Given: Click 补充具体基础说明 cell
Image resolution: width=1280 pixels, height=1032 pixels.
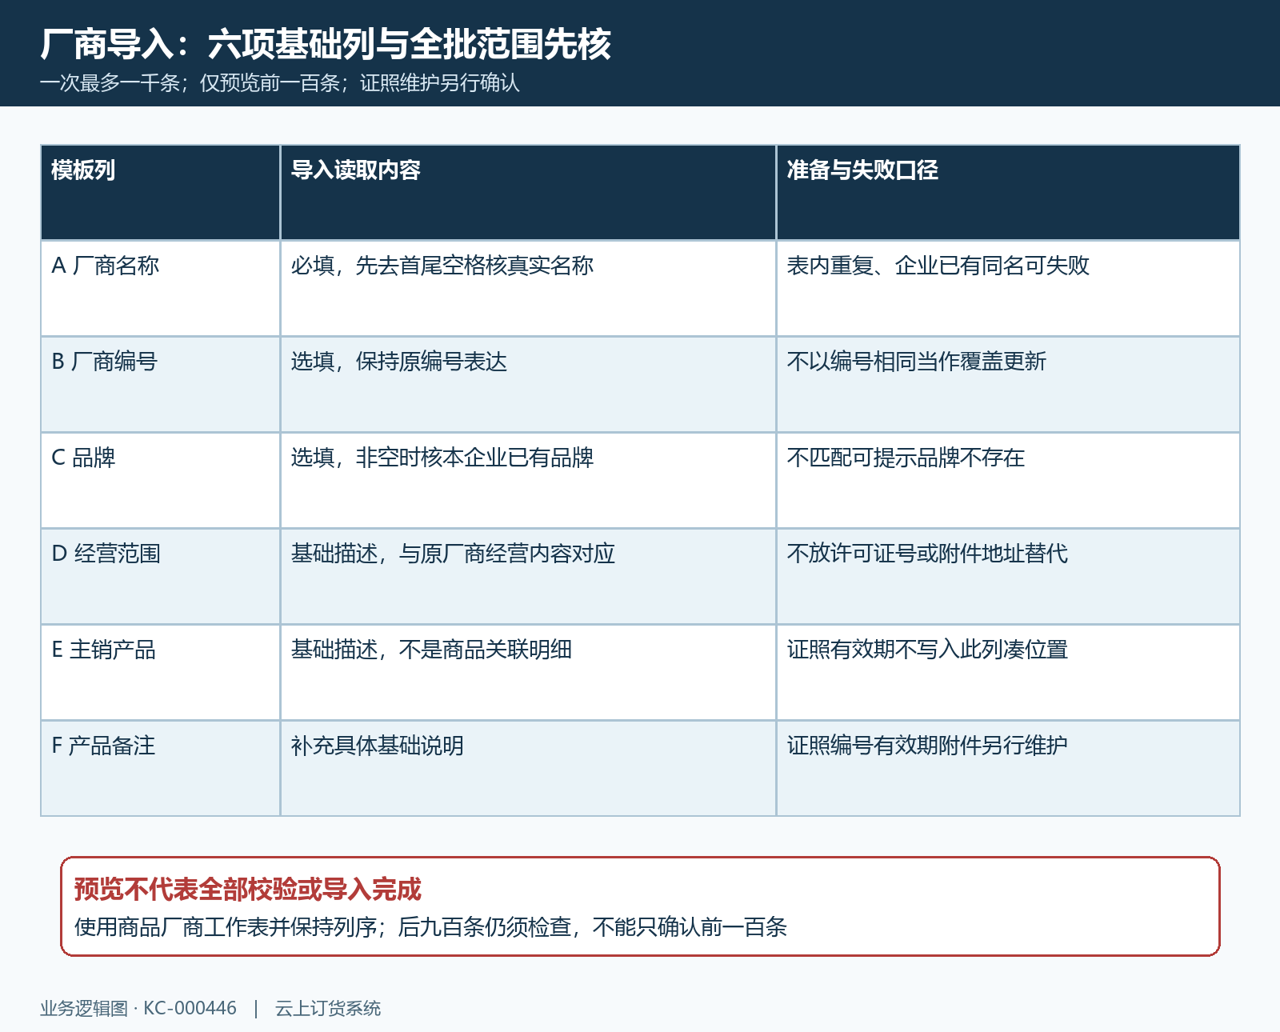Looking at the screenshot, I should 528,769.
